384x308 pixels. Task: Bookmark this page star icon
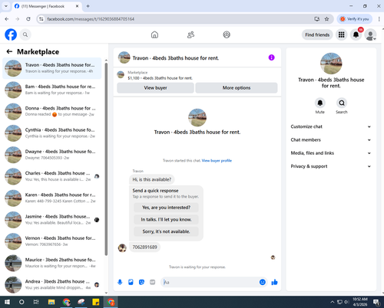pyautogui.click(x=326, y=19)
